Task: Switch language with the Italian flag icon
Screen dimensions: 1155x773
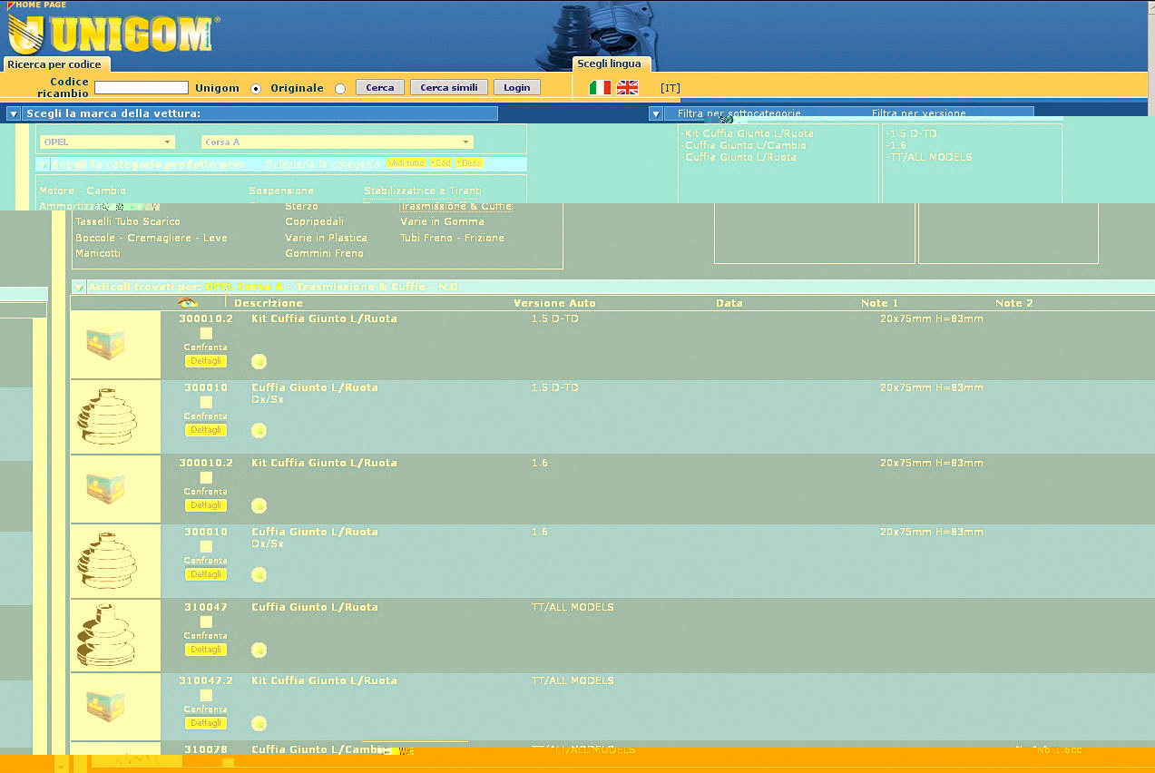Action: pos(600,87)
